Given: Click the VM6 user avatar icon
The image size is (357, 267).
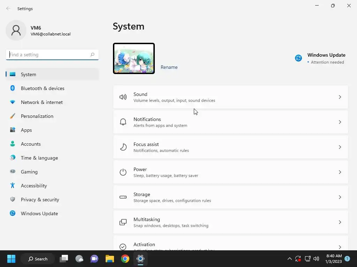Looking at the screenshot, I should [16, 30].
